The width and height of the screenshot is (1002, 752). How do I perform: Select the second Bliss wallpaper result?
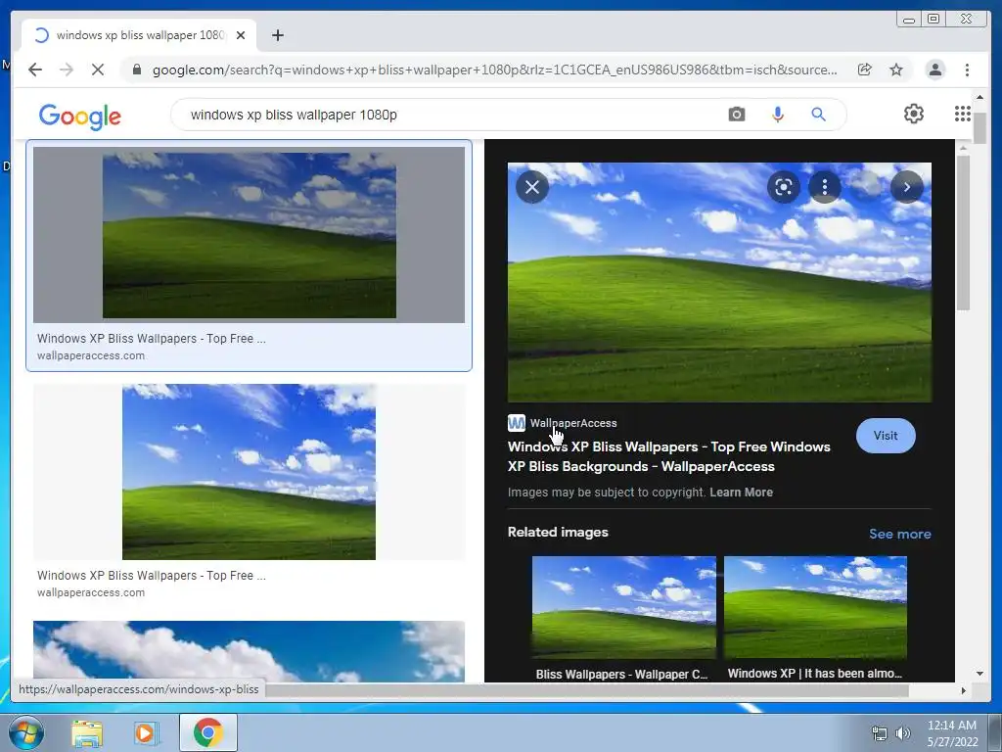[x=250, y=472]
